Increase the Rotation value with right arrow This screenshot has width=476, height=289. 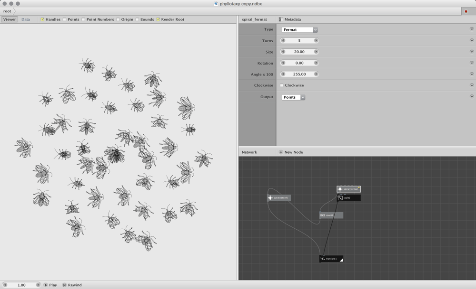316,63
